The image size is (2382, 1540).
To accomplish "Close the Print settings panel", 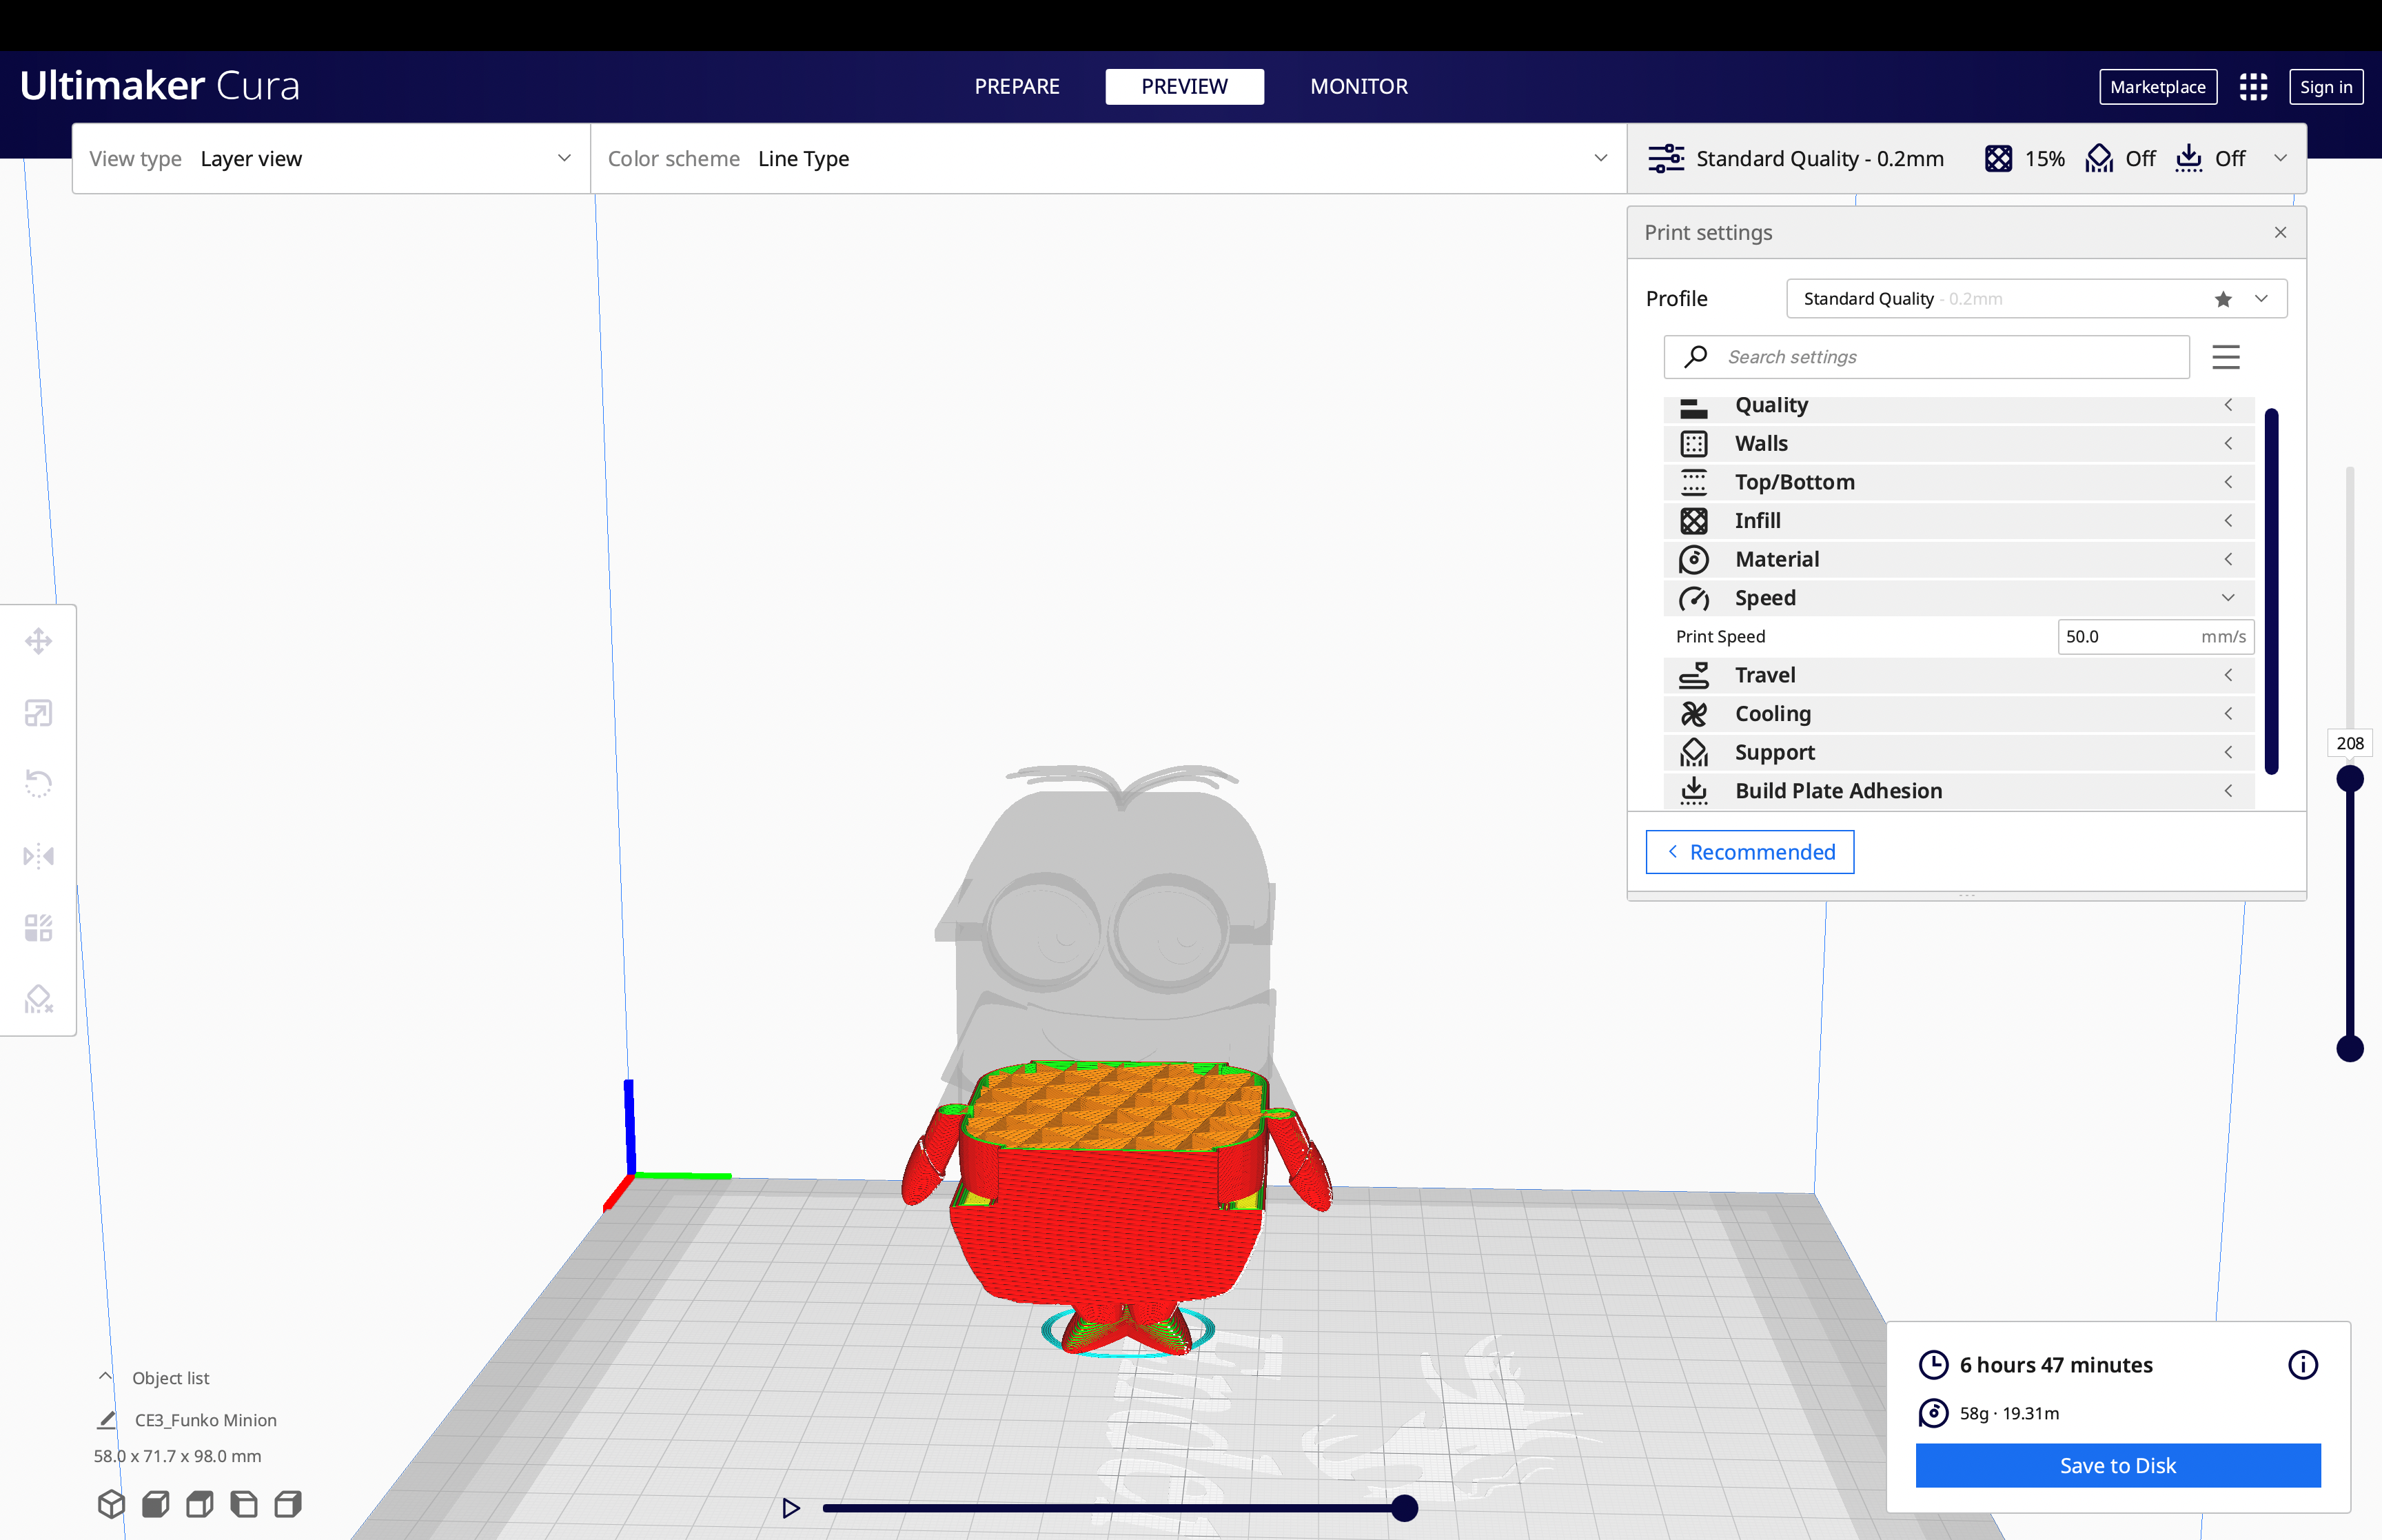I will coord(2280,232).
